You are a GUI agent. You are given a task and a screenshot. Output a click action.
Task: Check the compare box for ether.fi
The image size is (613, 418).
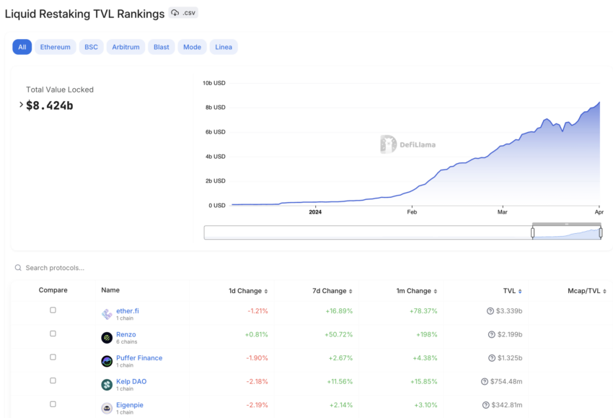(53, 310)
